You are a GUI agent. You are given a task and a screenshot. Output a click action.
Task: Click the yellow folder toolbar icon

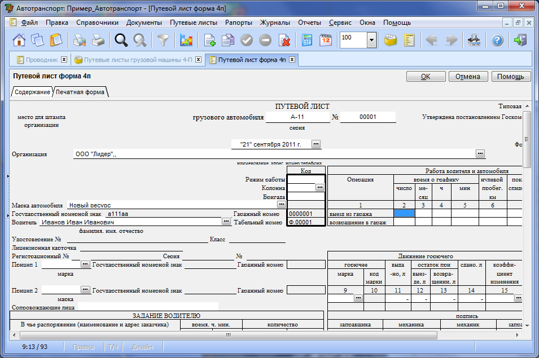(x=390, y=40)
